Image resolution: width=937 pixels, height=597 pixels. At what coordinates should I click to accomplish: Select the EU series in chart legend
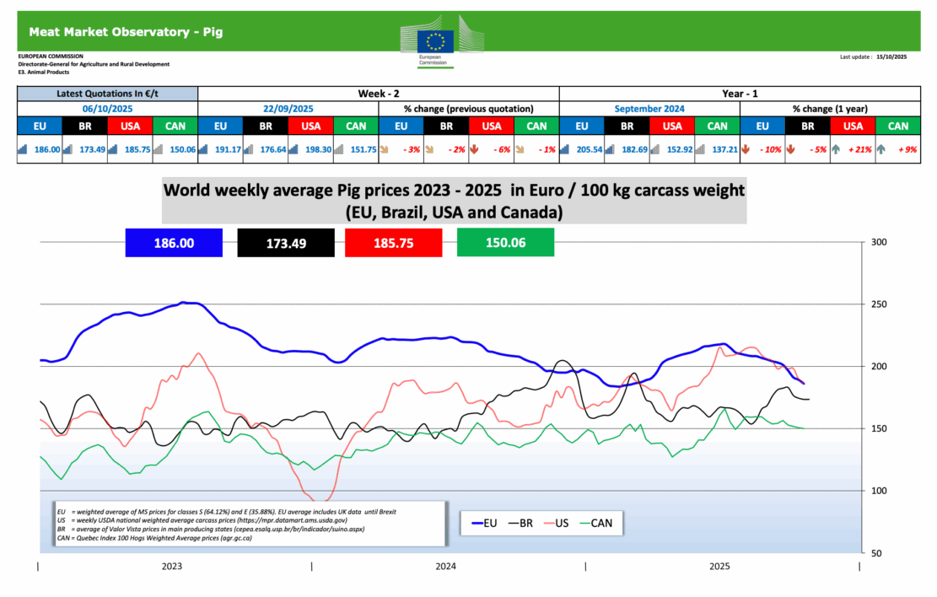point(490,523)
